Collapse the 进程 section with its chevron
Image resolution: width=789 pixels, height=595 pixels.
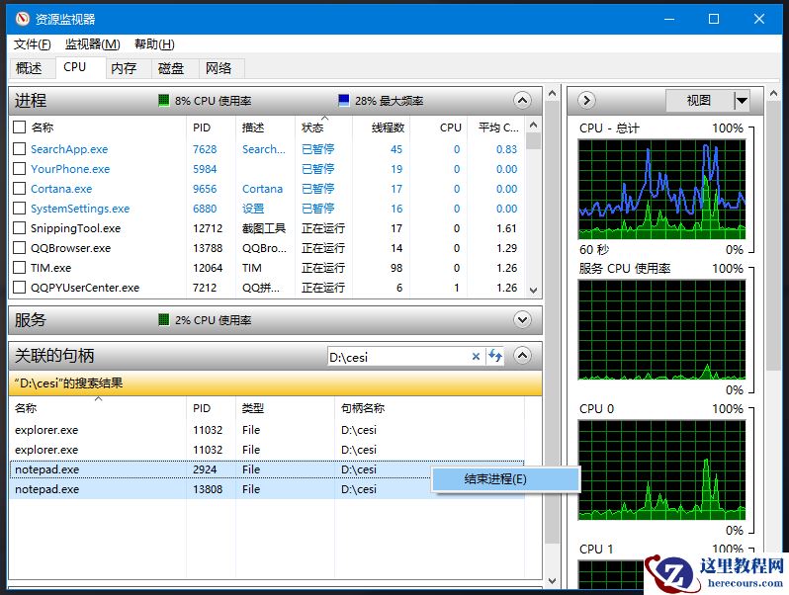(522, 101)
